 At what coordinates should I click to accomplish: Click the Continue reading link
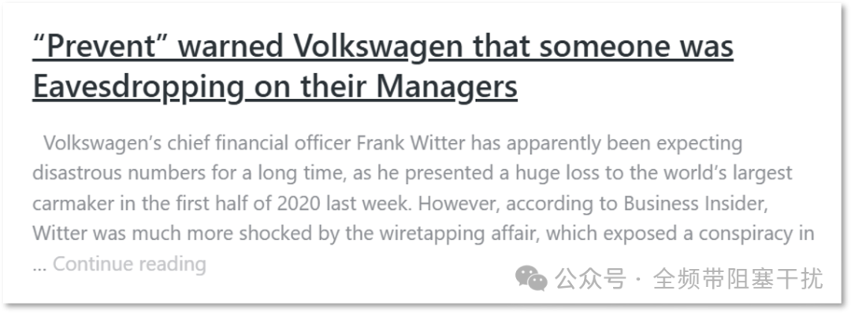129,263
